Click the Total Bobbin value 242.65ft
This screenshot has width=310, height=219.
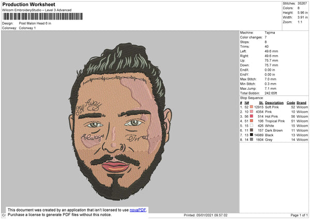[271, 93]
